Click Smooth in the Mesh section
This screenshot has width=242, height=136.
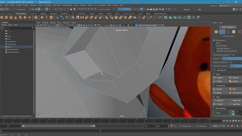pos(219,81)
